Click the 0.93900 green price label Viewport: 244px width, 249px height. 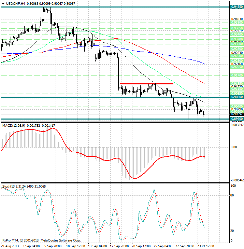pos(237,23)
